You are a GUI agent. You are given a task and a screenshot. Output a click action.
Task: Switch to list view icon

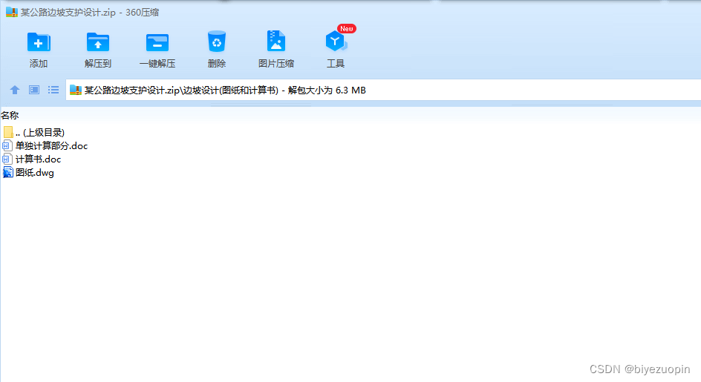click(53, 90)
